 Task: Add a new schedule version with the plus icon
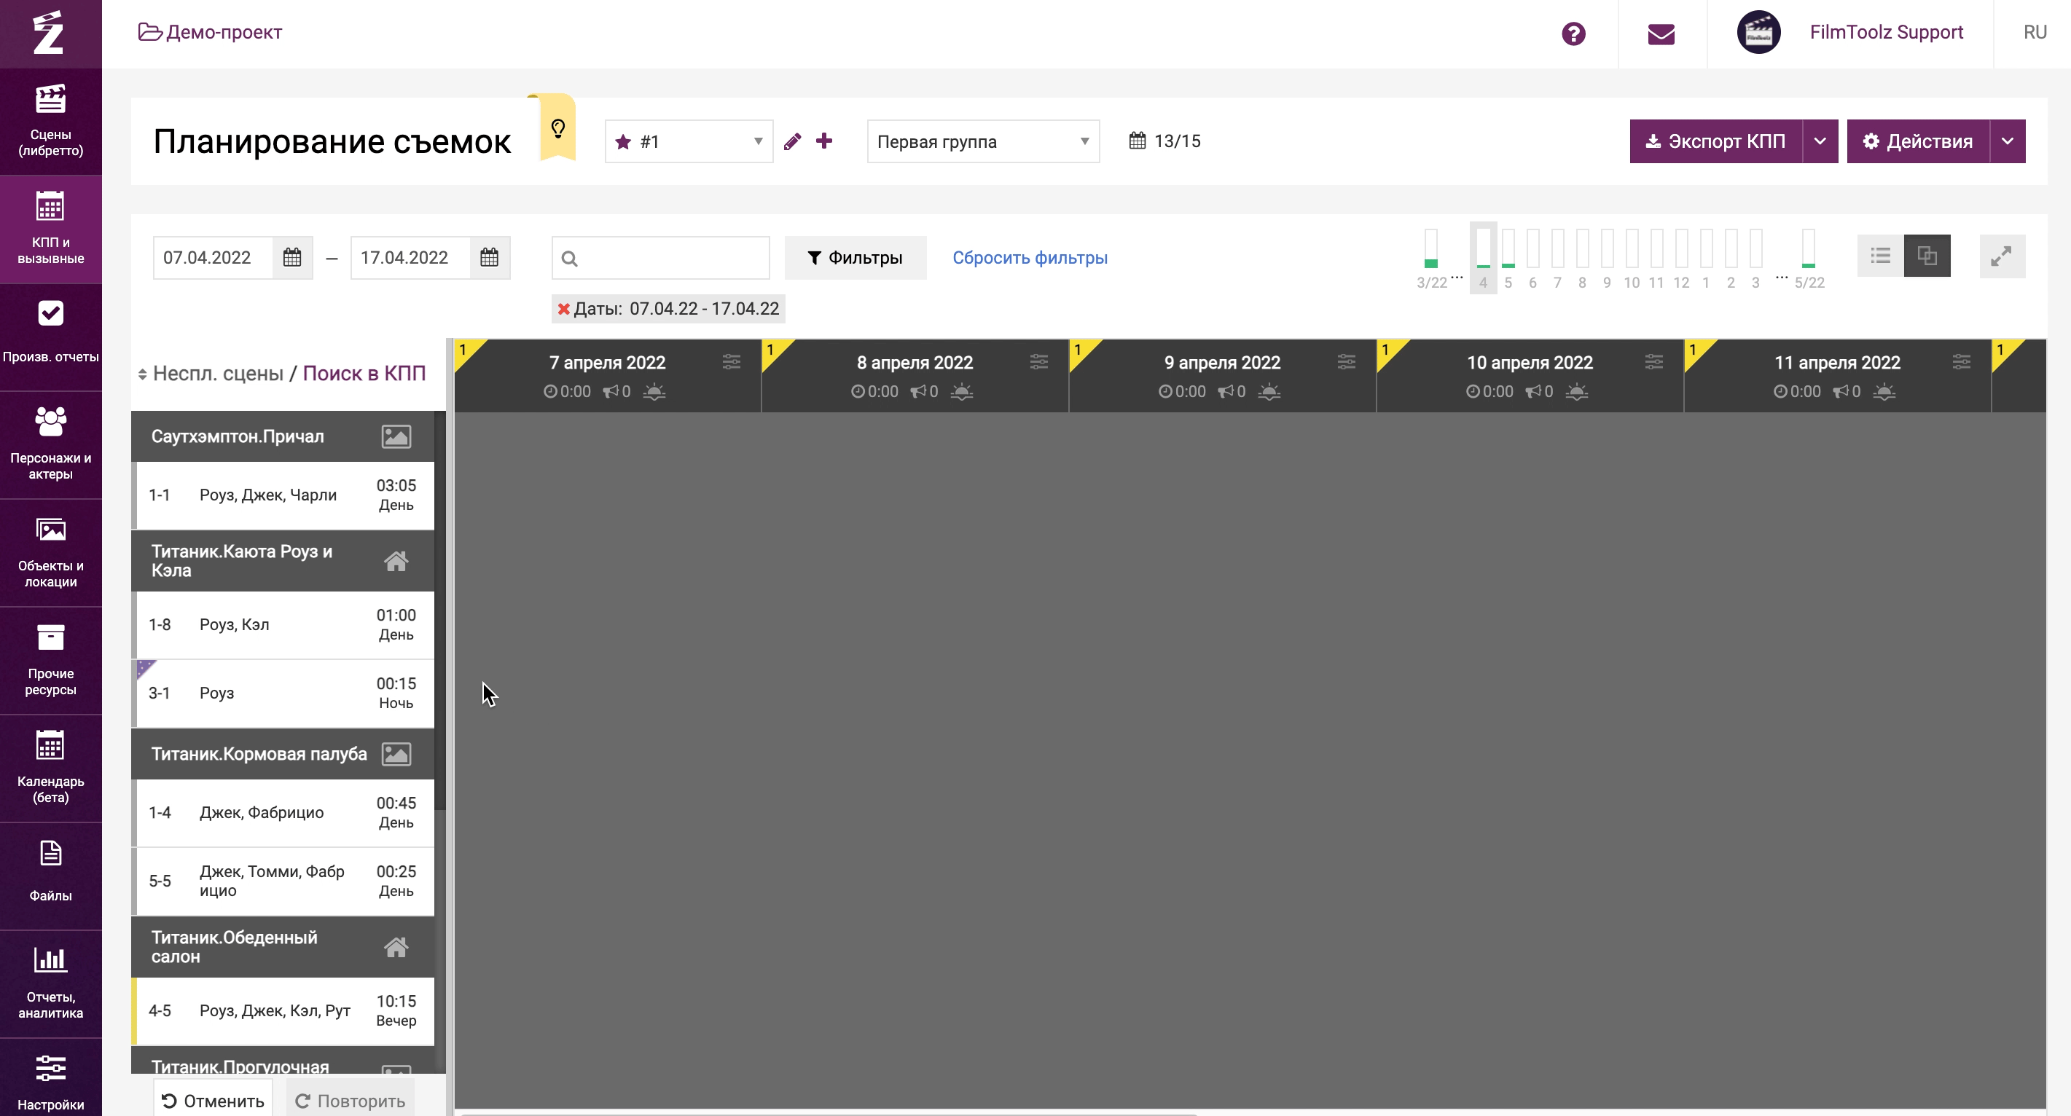tap(824, 141)
